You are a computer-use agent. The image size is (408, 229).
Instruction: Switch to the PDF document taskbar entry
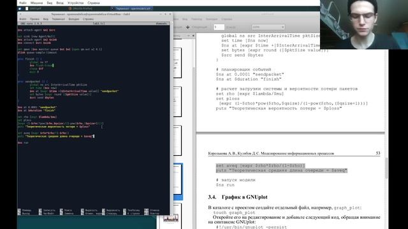click(x=33, y=8)
